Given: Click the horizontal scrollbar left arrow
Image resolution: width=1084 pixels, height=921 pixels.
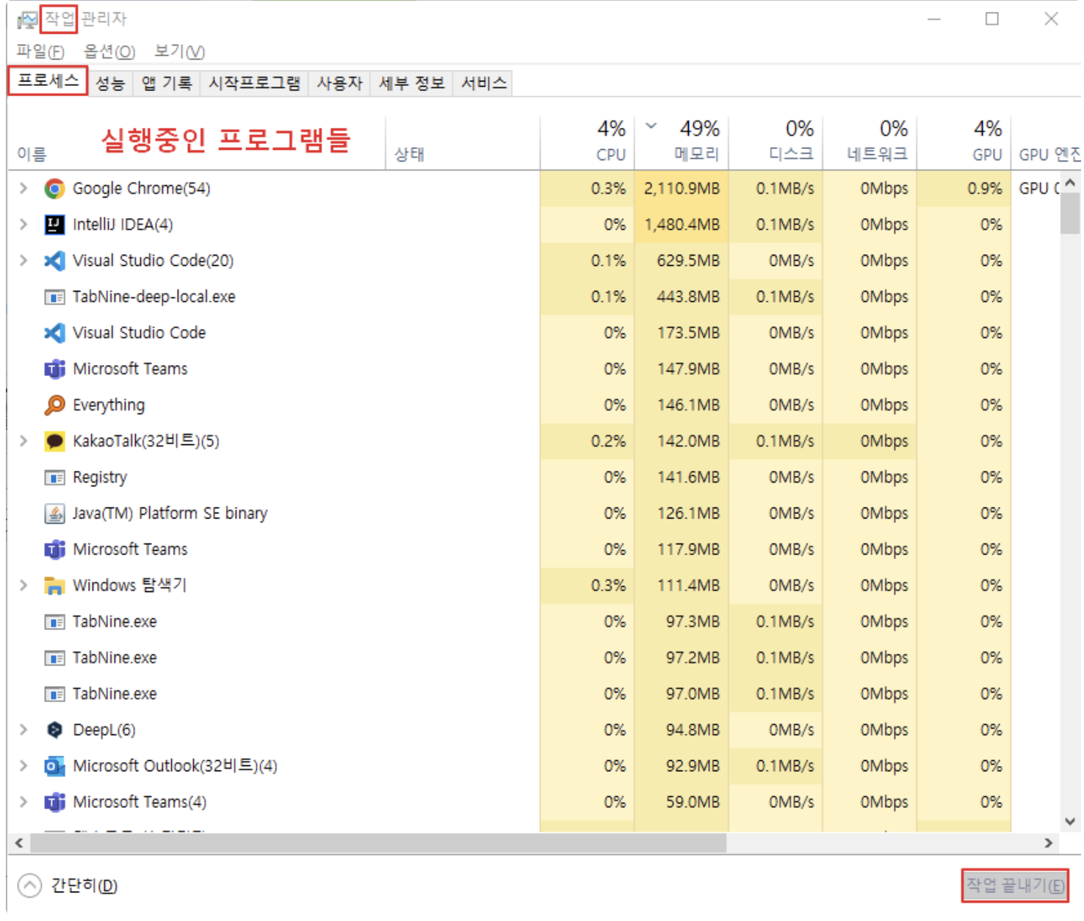Looking at the screenshot, I should (19, 843).
